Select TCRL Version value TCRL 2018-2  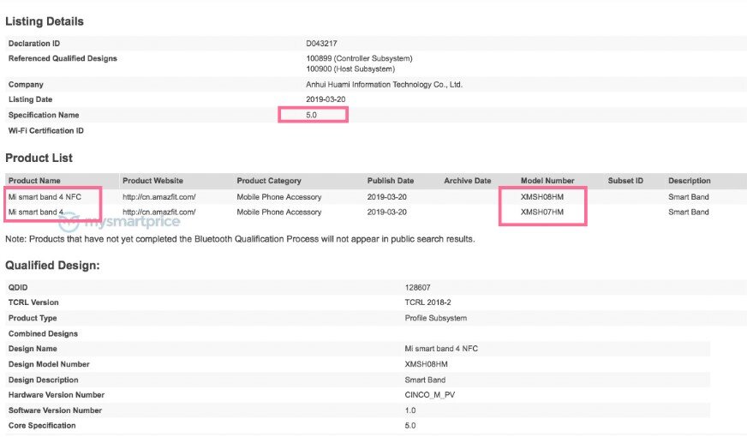427,302
